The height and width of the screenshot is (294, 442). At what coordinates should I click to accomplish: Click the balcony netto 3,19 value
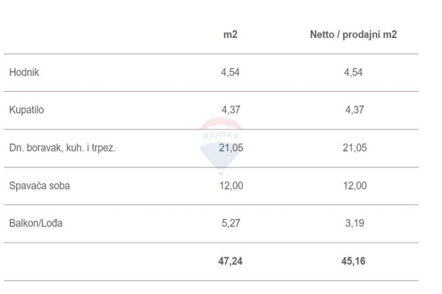(x=355, y=223)
